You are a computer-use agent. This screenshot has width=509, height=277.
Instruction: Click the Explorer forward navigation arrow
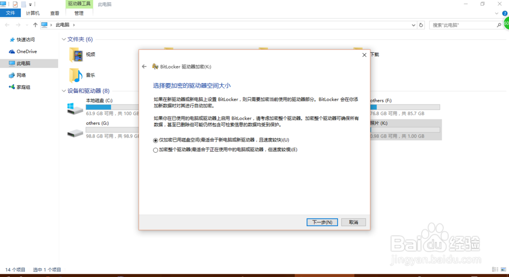pyautogui.click(x=18, y=25)
